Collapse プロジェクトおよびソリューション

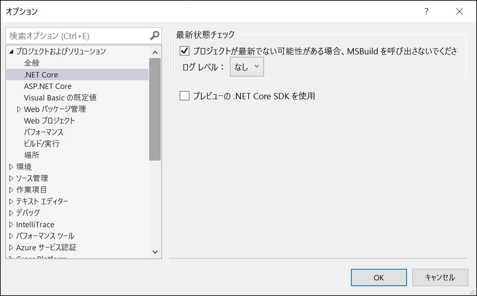click(x=10, y=52)
